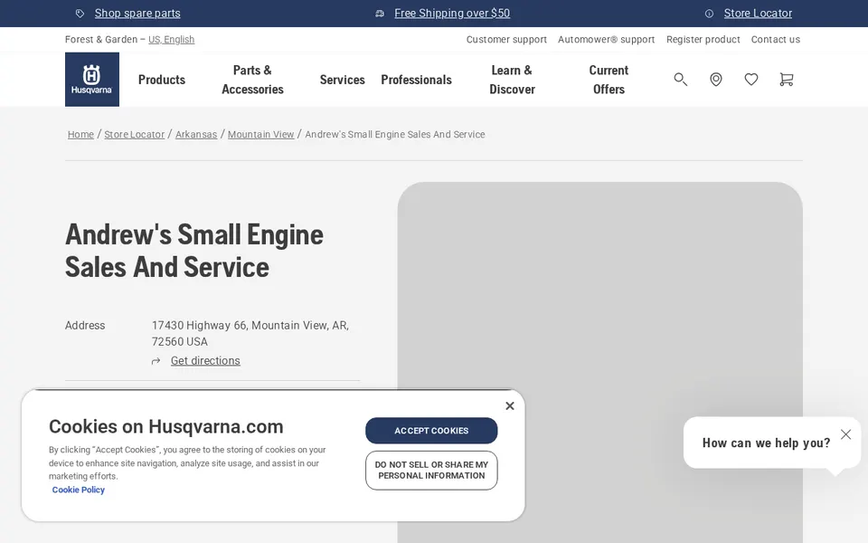This screenshot has width=868, height=543.
Task: Open the Professionals menu
Action: pyautogui.click(x=416, y=80)
